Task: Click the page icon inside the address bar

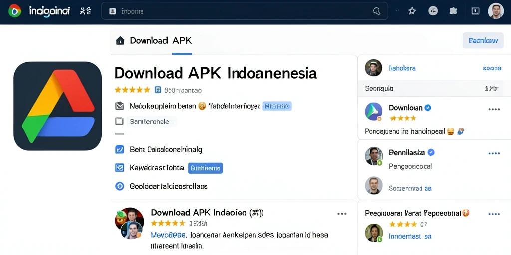Action: tap(113, 12)
